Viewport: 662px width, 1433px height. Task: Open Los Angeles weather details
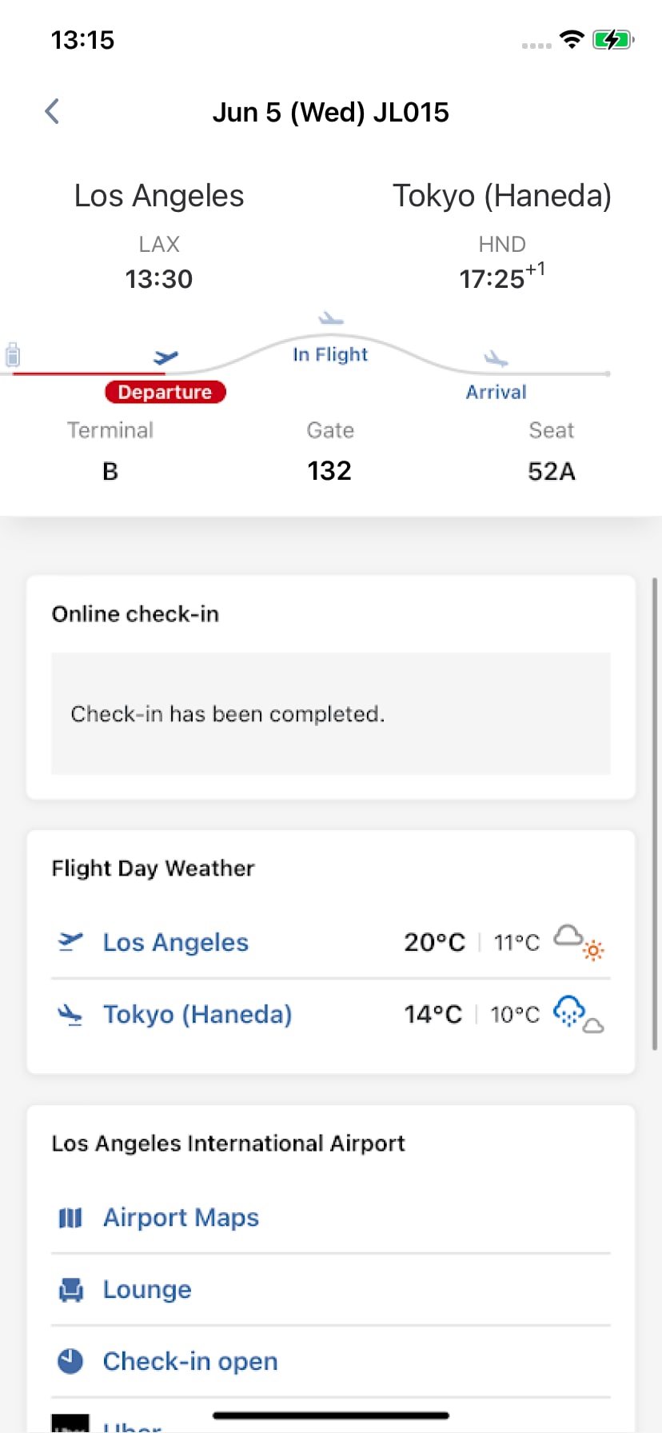pos(176,942)
